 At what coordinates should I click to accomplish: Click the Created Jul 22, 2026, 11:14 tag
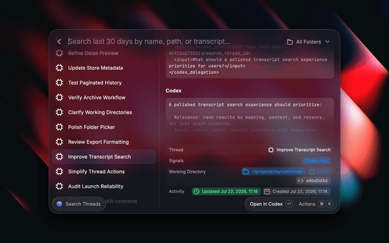coord(297,191)
